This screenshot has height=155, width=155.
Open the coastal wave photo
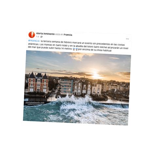77,88
